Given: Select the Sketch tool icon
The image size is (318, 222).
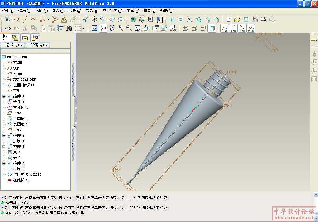Looking at the screenshot, I should (x=7, y=20).
